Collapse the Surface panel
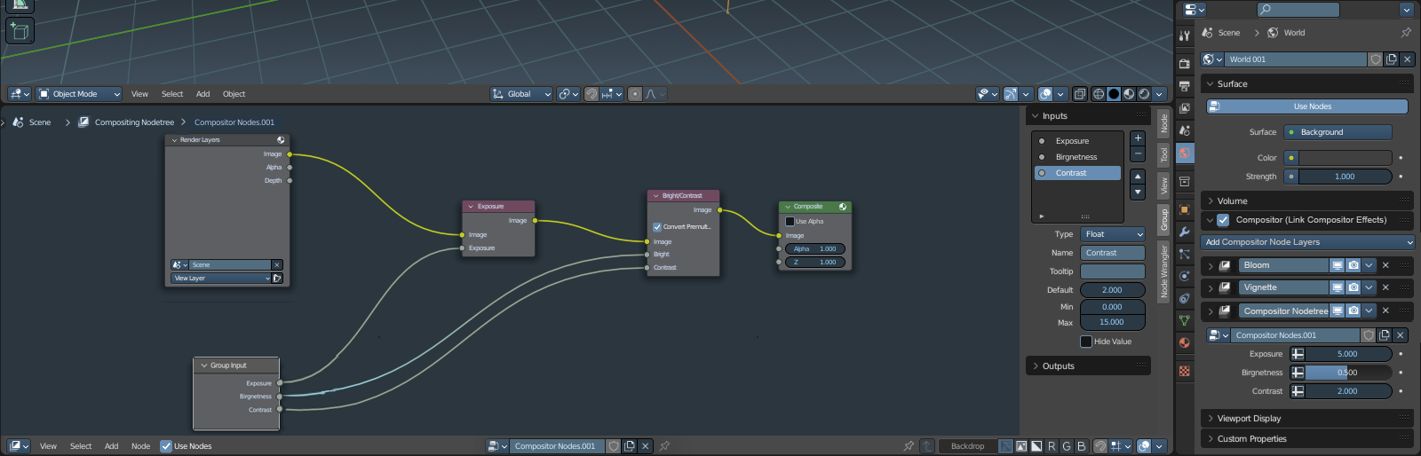The height and width of the screenshot is (456, 1421). pyautogui.click(x=1307, y=83)
